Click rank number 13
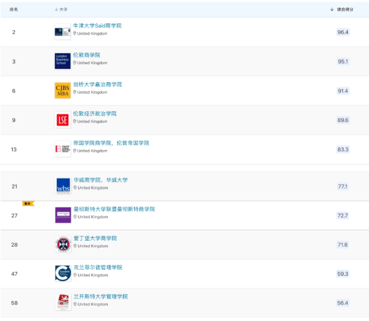 pos(14,149)
